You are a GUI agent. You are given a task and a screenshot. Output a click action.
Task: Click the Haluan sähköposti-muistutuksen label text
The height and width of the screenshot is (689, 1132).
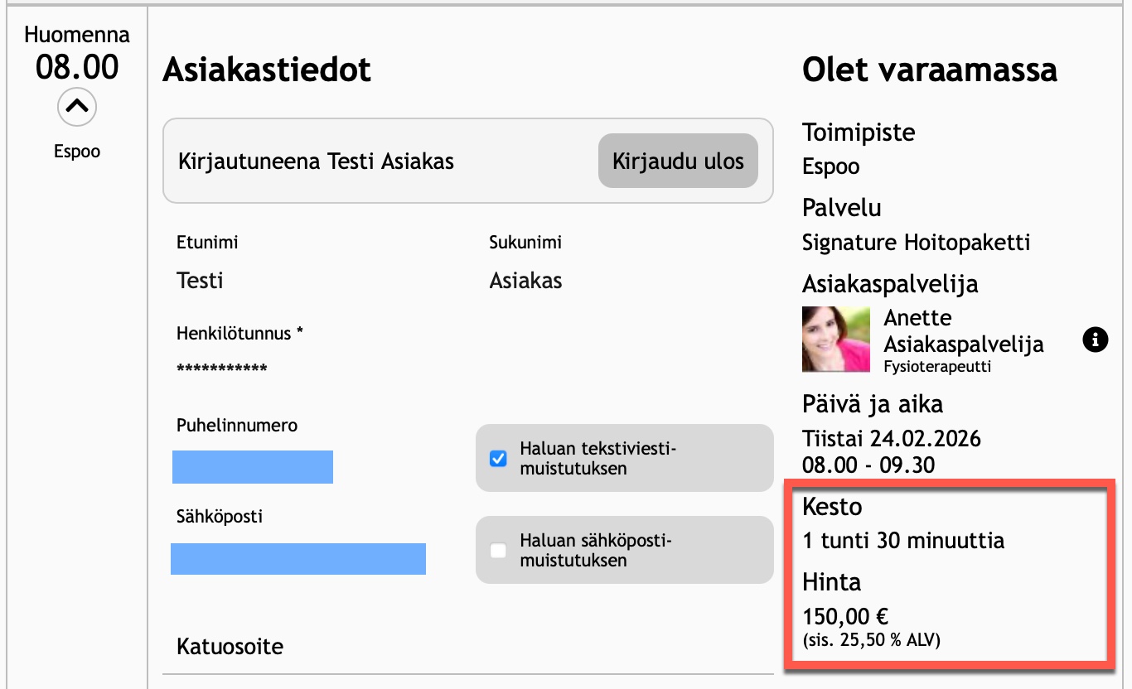coord(595,551)
